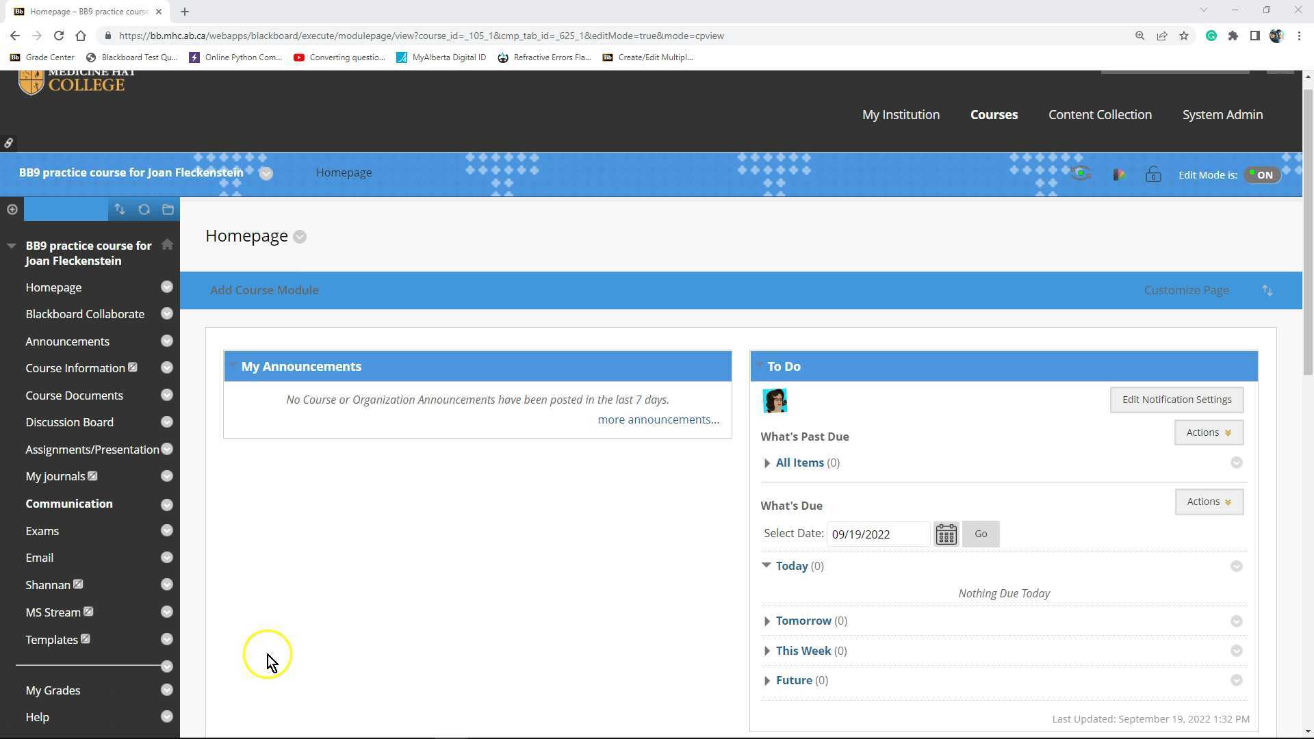Image resolution: width=1314 pixels, height=739 pixels.
Task: Open a new browser tab
Action: tap(185, 11)
